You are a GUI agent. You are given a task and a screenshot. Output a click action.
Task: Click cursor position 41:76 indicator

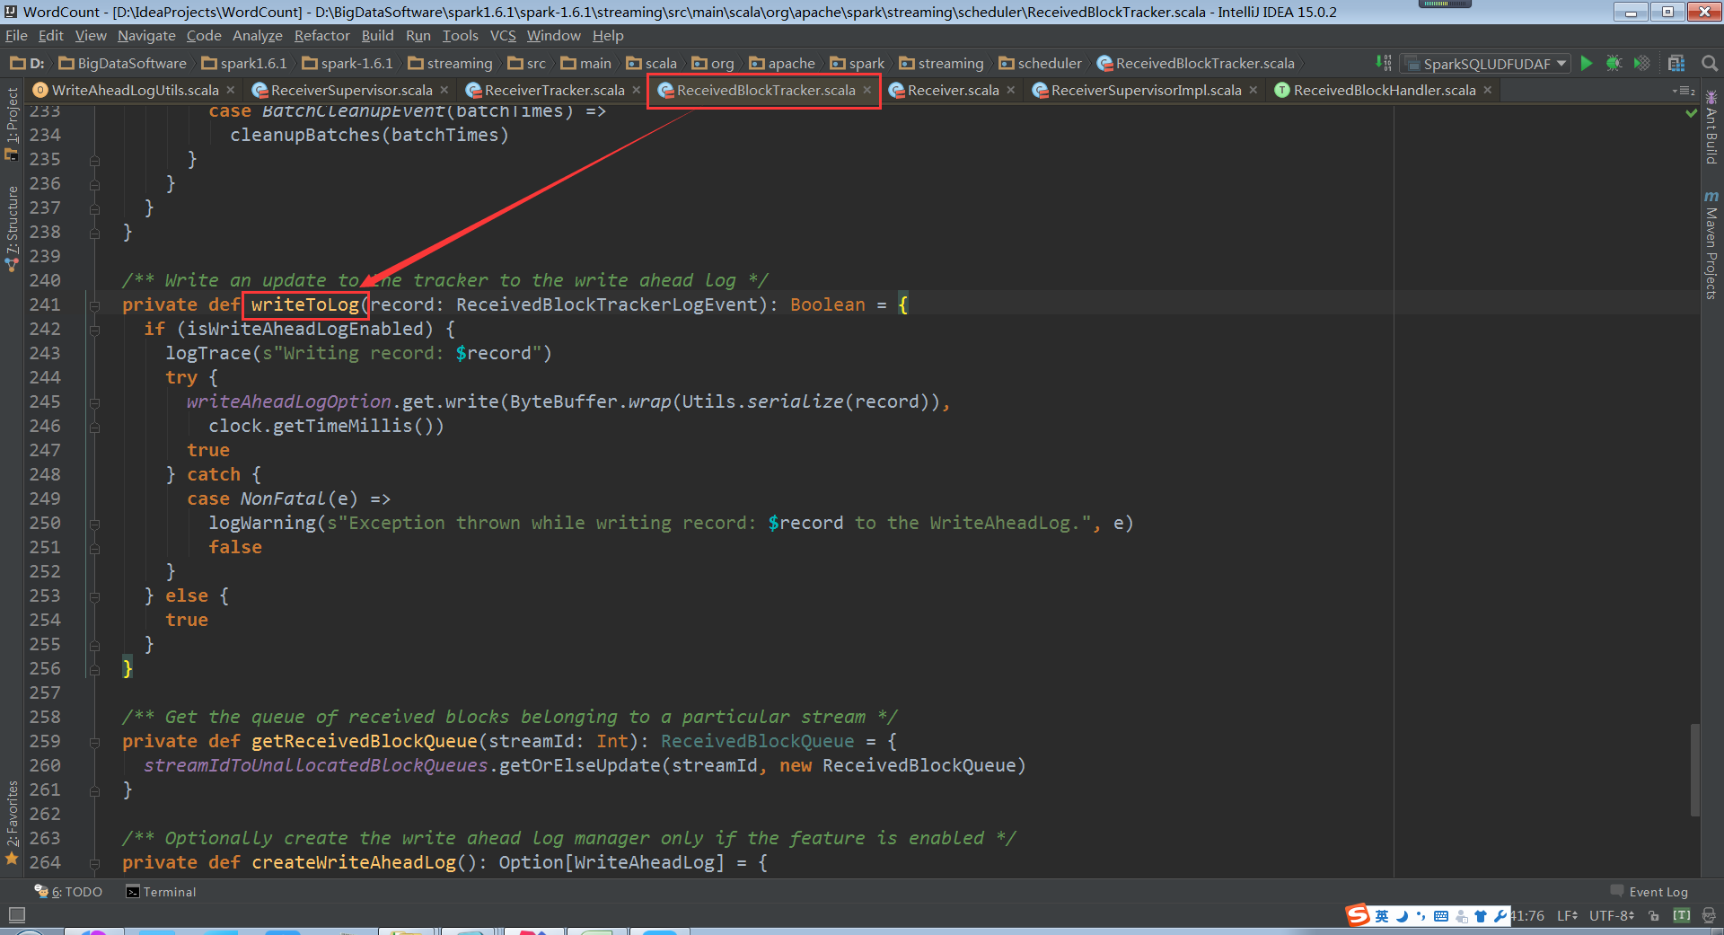coord(1526,916)
